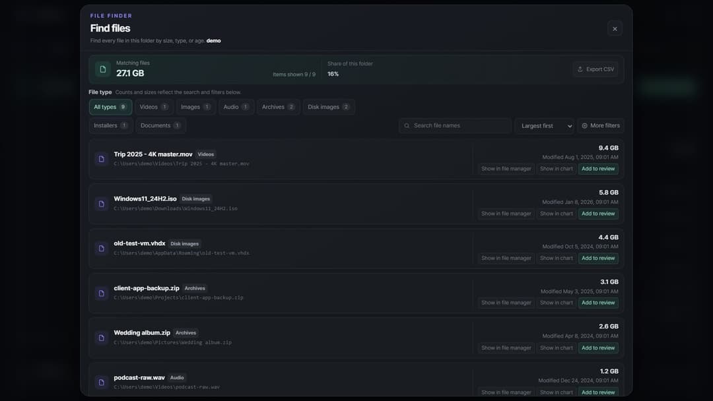
Task: Show client-app-backup.zip in chart
Action: [x=556, y=303]
